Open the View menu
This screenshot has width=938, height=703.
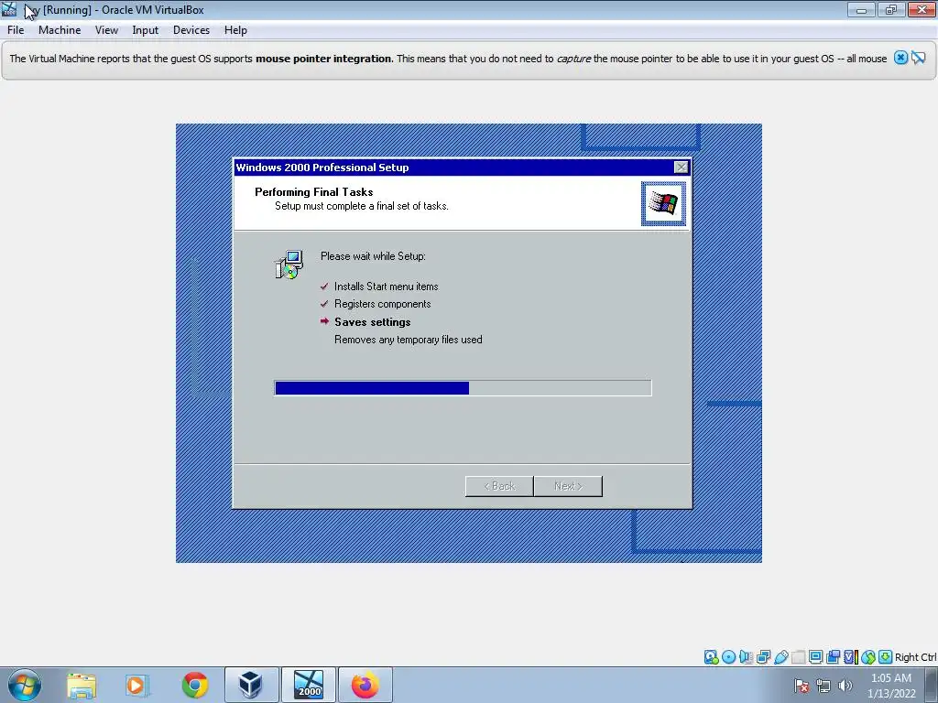pos(106,30)
